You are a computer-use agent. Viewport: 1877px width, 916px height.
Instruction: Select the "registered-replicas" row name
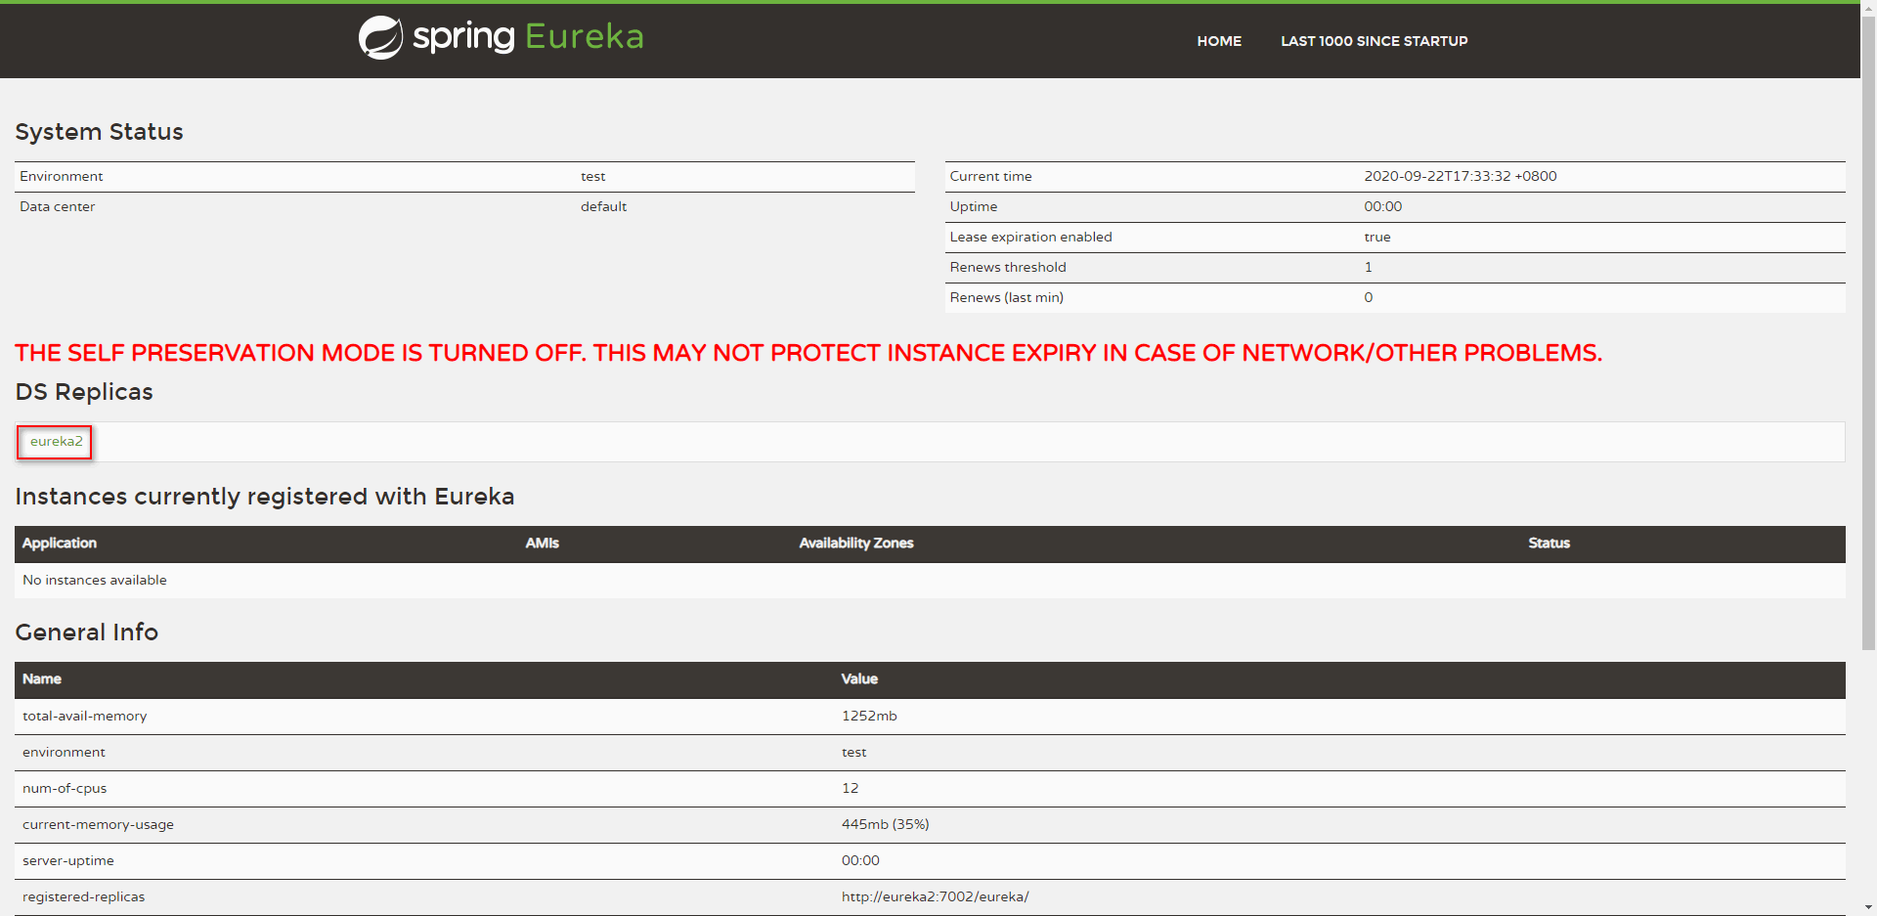83,897
